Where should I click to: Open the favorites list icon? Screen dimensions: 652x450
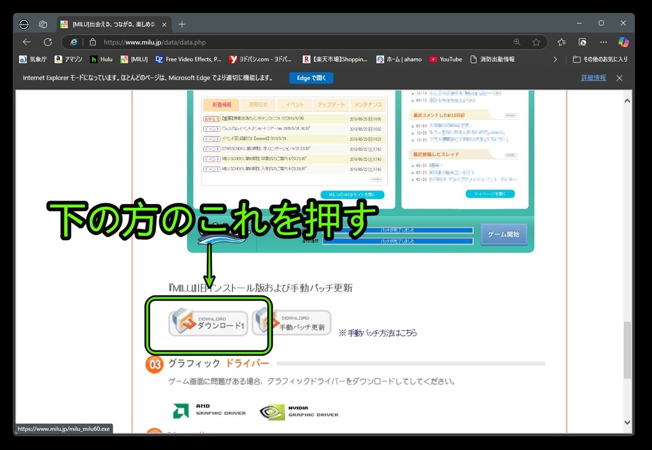(x=562, y=42)
